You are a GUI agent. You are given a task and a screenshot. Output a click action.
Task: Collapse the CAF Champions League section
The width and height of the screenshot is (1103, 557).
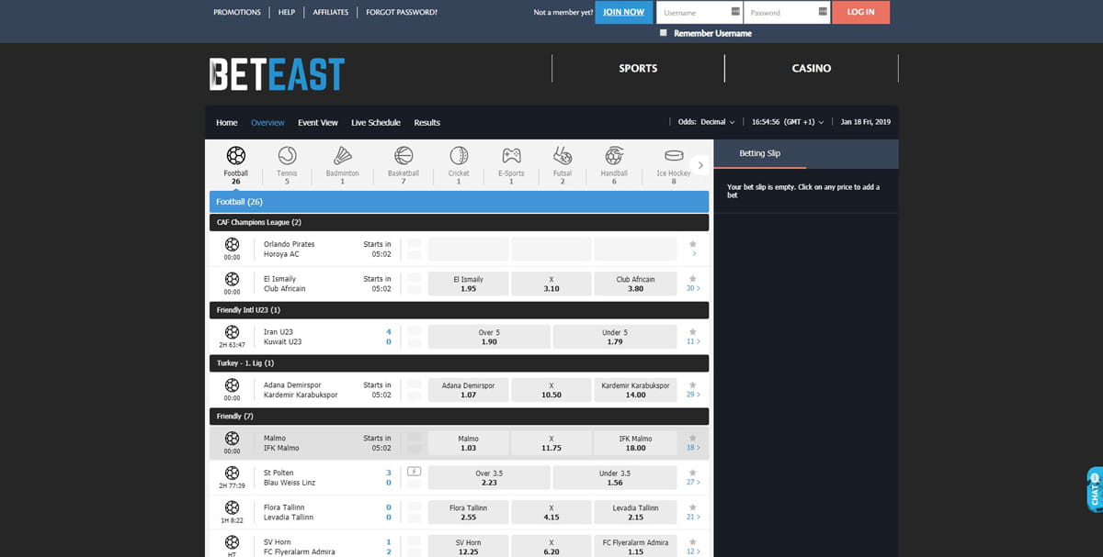click(x=459, y=222)
